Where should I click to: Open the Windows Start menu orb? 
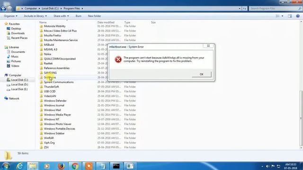pyautogui.click(x=6, y=166)
